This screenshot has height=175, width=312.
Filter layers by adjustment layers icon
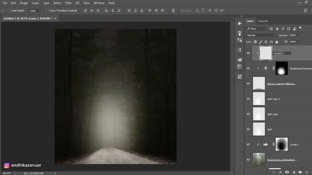coord(277,29)
